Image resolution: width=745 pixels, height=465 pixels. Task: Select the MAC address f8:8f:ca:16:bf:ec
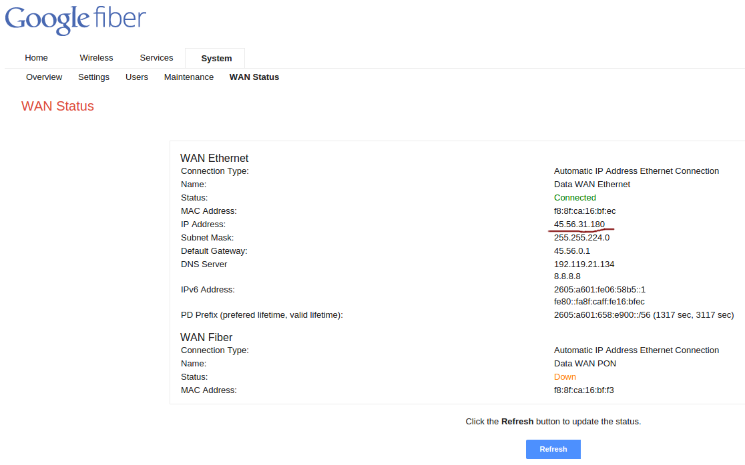click(x=585, y=211)
